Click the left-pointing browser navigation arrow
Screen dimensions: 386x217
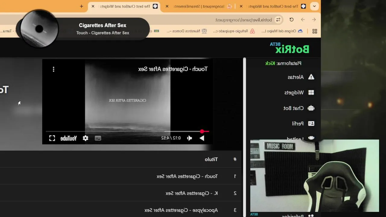[303, 20]
